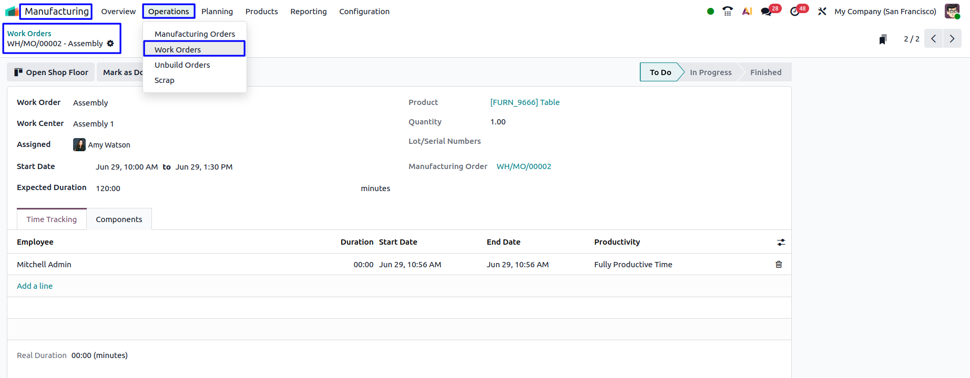Click the Mitchell Admin employee cell
970x378 pixels.
click(44, 265)
